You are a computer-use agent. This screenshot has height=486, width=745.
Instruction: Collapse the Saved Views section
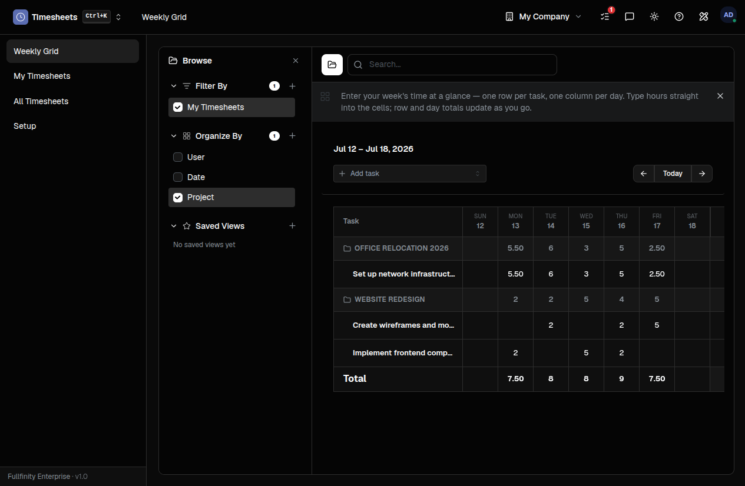174,226
